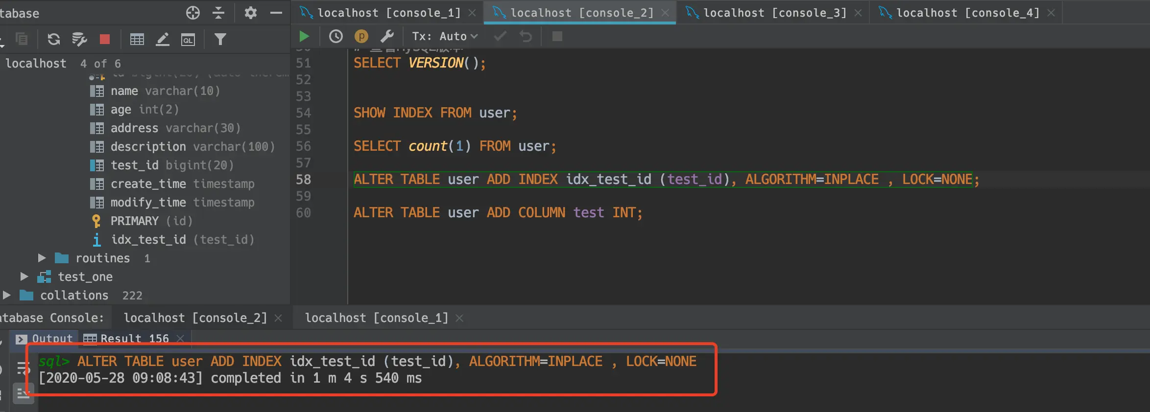Click the duplicate data source icon
Viewport: 1150px width, 412px height.
pos(22,39)
